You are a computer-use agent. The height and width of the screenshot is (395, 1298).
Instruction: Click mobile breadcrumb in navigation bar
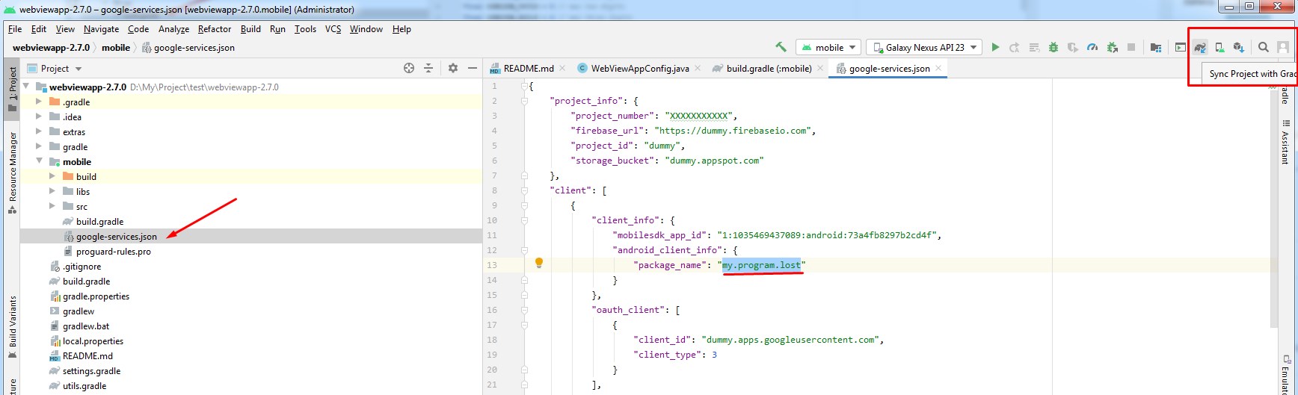point(116,47)
